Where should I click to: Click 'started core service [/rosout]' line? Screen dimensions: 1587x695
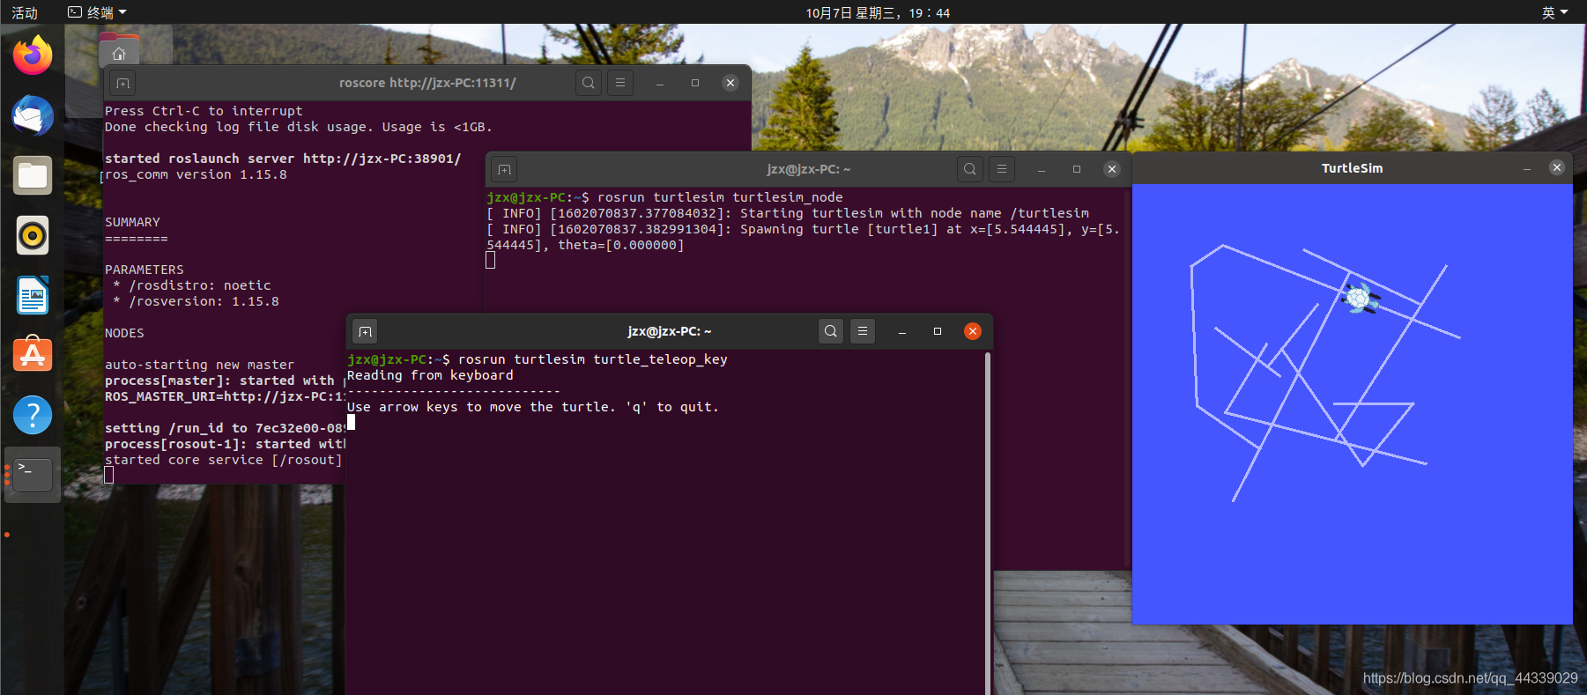pos(223,460)
